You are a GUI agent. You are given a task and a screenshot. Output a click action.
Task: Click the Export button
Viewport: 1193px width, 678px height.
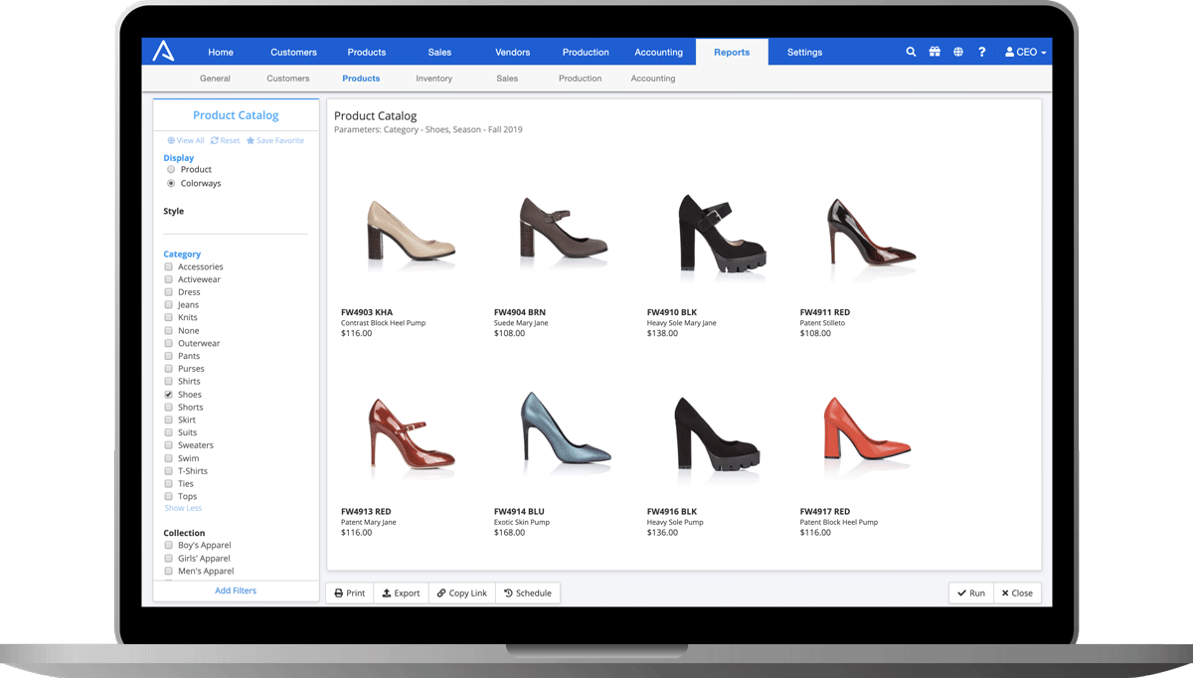click(401, 593)
